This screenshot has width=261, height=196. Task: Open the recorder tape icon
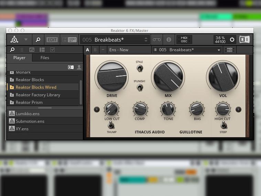pos(157,40)
